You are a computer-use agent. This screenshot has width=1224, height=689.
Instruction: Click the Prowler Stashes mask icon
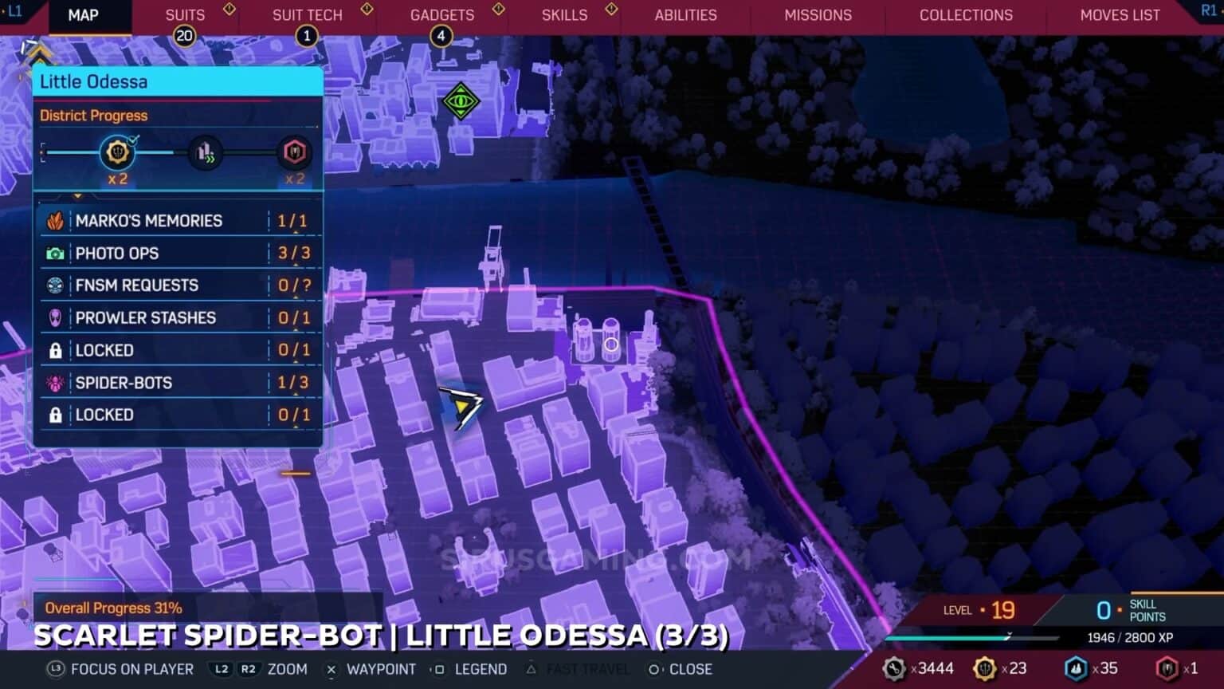pyautogui.click(x=55, y=318)
